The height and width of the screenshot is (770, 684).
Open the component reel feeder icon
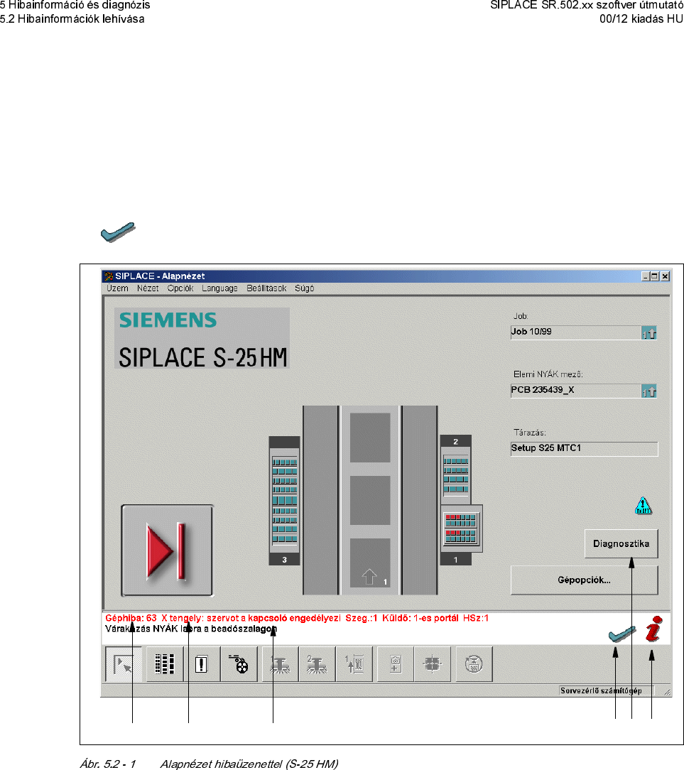(239, 664)
